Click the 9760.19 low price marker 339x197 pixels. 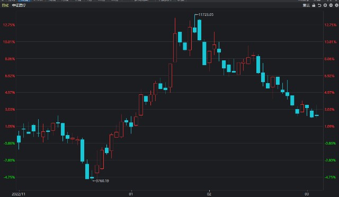click(x=101, y=181)
